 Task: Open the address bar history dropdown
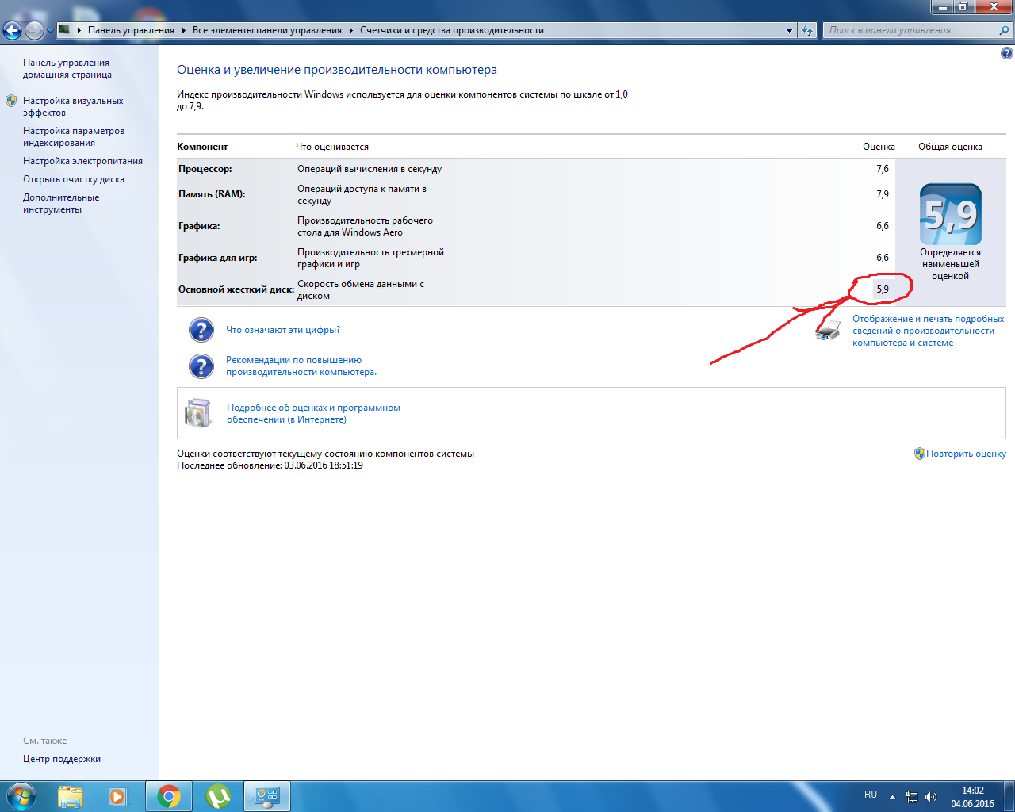pos(789,30)
